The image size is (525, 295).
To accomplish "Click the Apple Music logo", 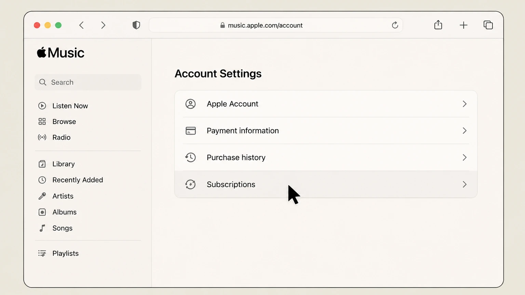I will pos(60,53).
